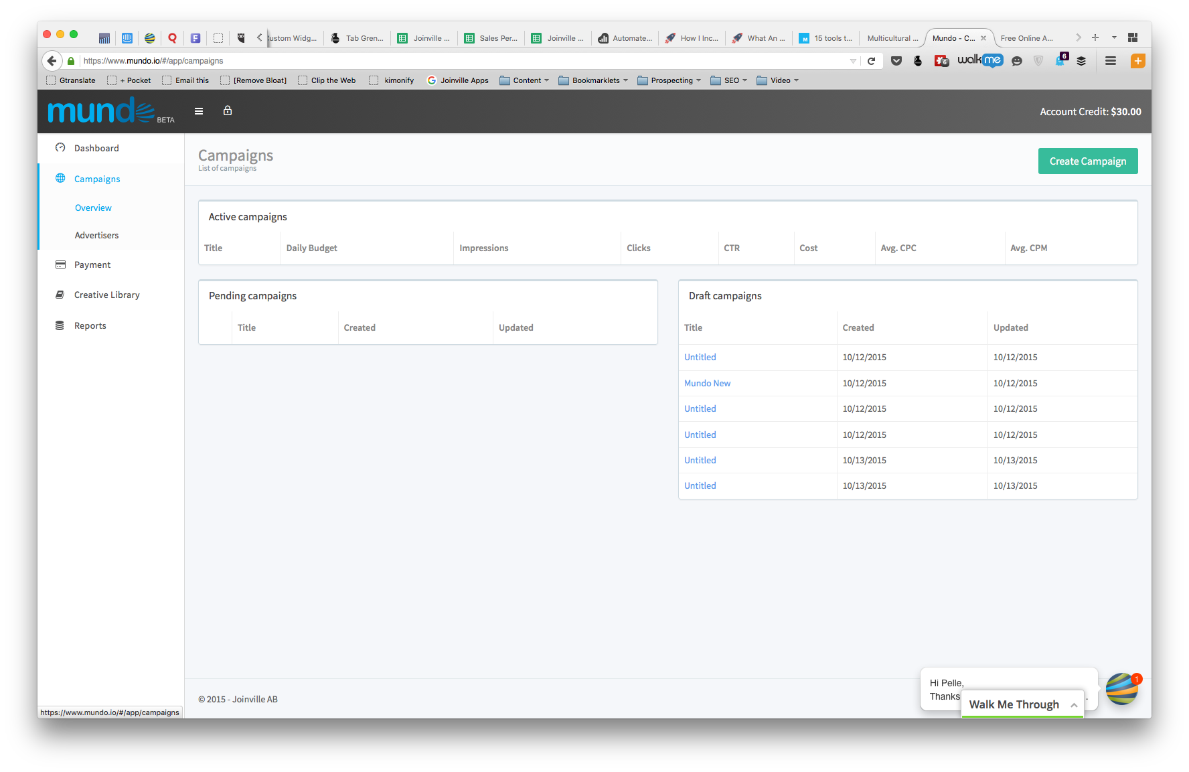The height and width of the screenshot is (772, 1189).
Task: Open the Advertisers submenu item
Action: [x=96, y=235]
